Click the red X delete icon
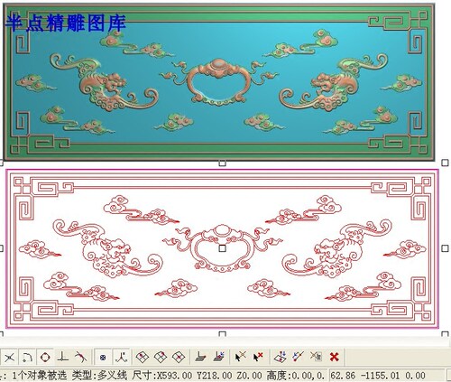This screenshot has height=382, width=451. click(x=334, y=357)
